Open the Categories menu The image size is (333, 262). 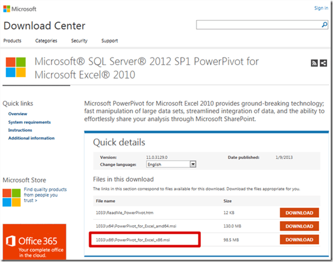click(x=46, y=41)
